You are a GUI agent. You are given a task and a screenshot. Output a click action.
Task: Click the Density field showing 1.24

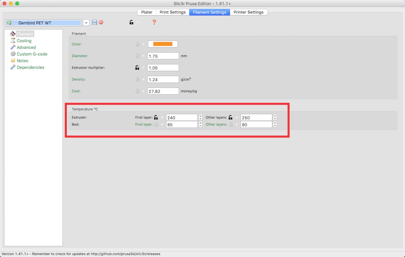pyautogui.click(x=163, y=79)
